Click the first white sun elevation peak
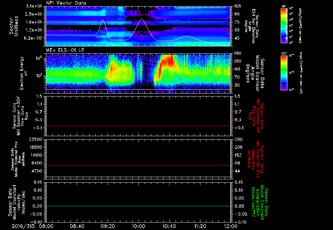This screenshot has width=333, height=230. tap(103, 20)
